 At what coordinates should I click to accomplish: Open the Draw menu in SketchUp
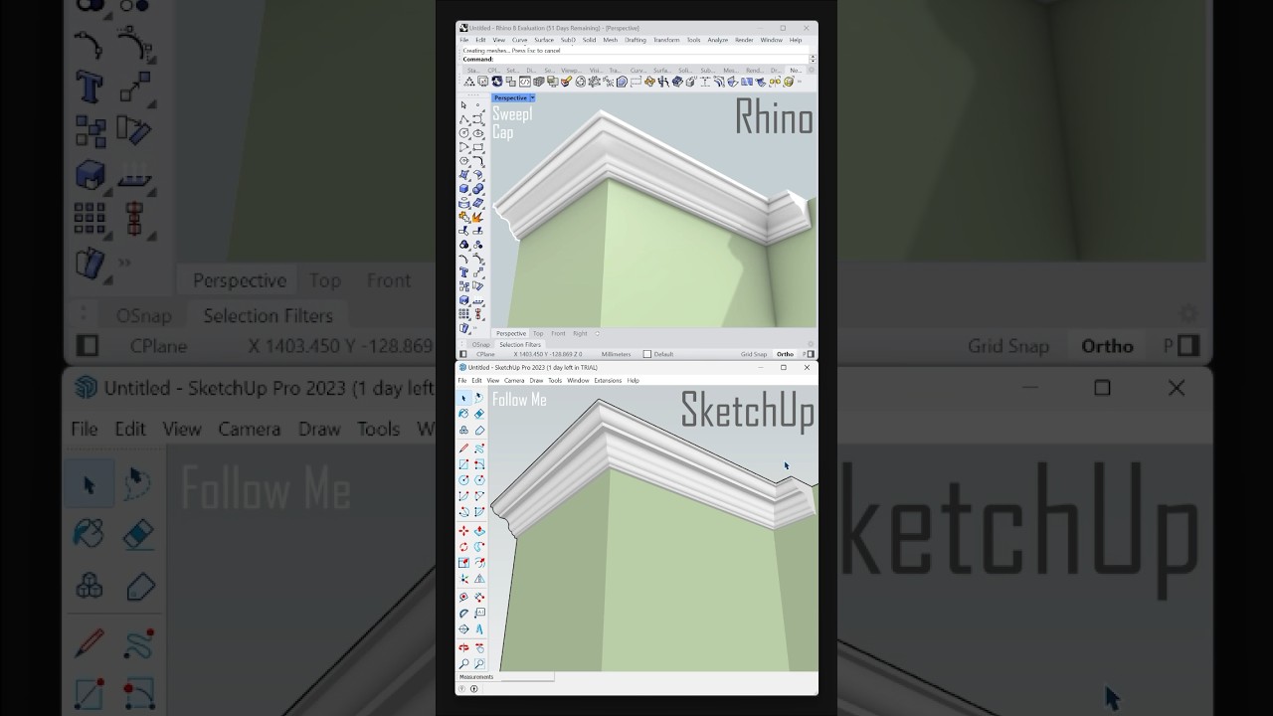pyautogui.click(x=536, y=380)
